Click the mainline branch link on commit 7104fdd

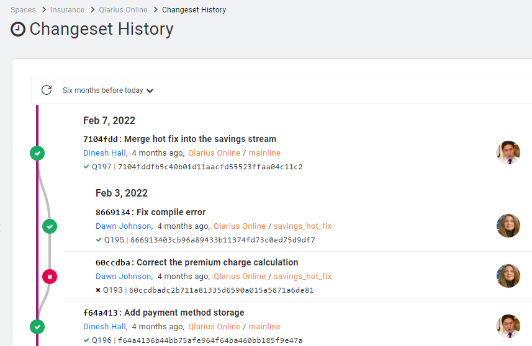pos(264,153)
